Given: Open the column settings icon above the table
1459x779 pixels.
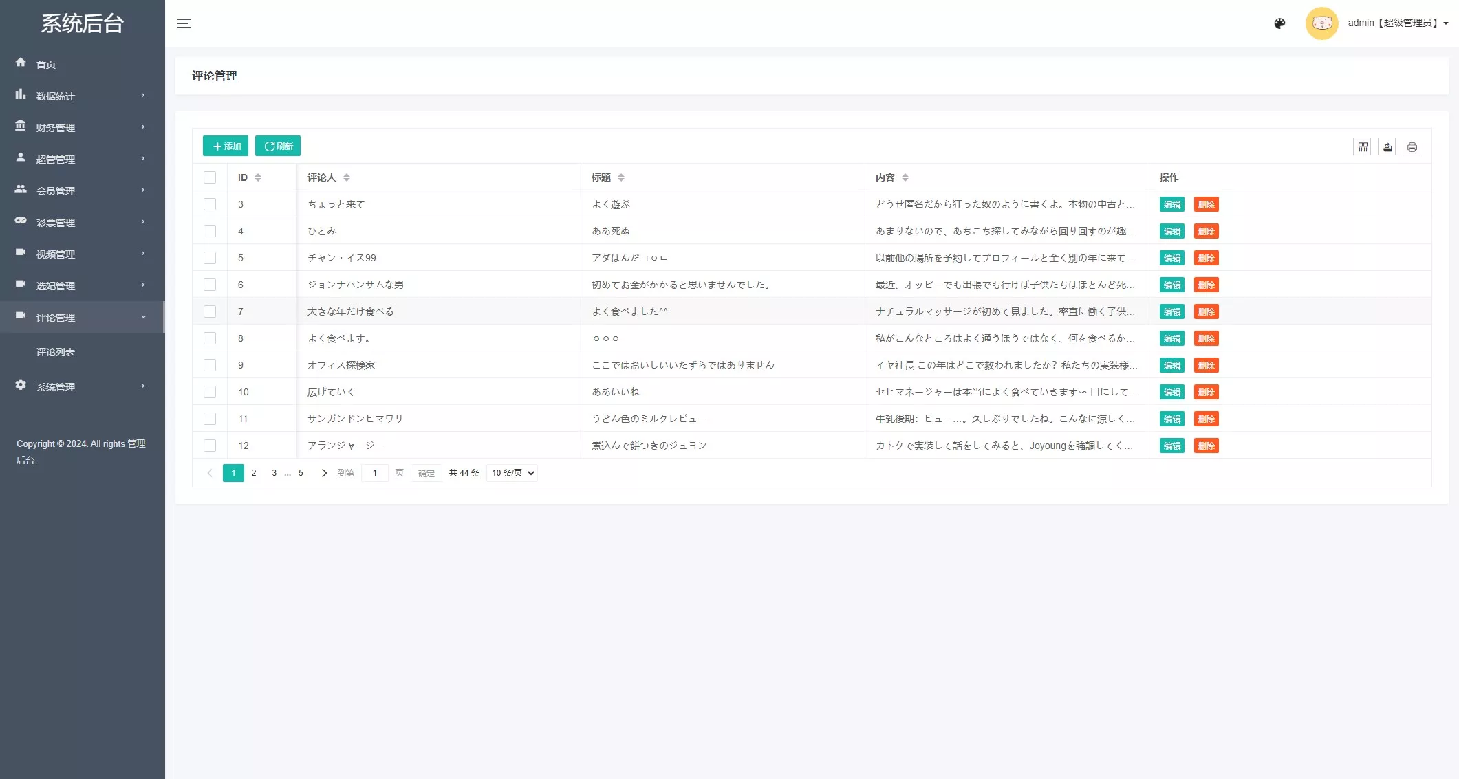Looking at the screenshot, I should [1362, 146].
